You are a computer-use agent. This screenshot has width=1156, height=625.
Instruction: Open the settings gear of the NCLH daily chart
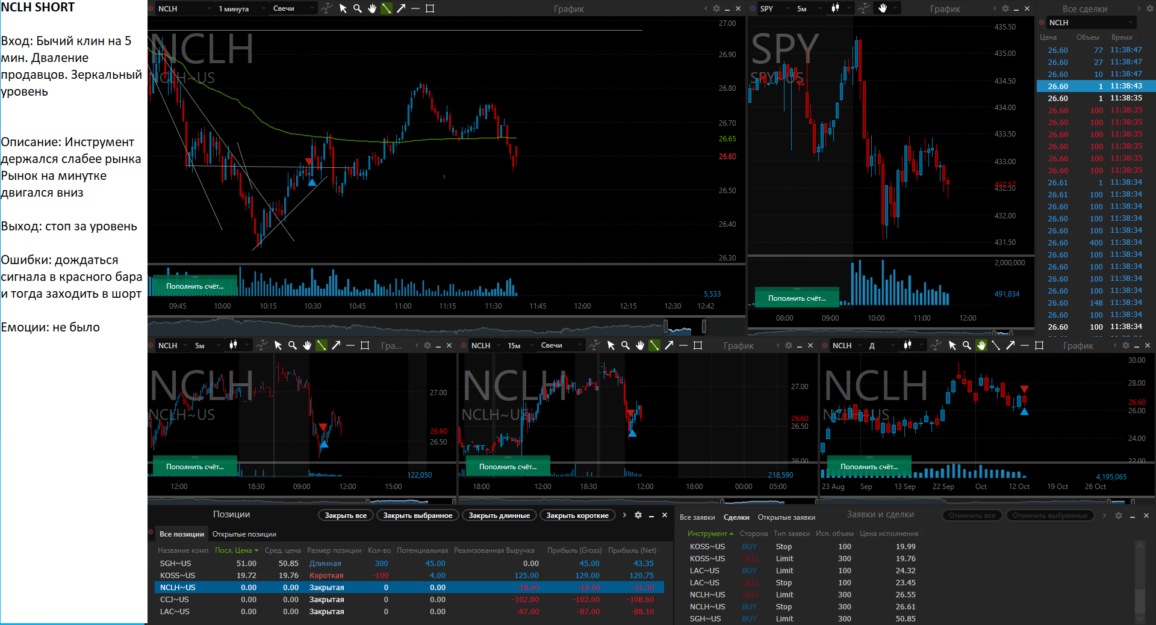coord(1126,345)
